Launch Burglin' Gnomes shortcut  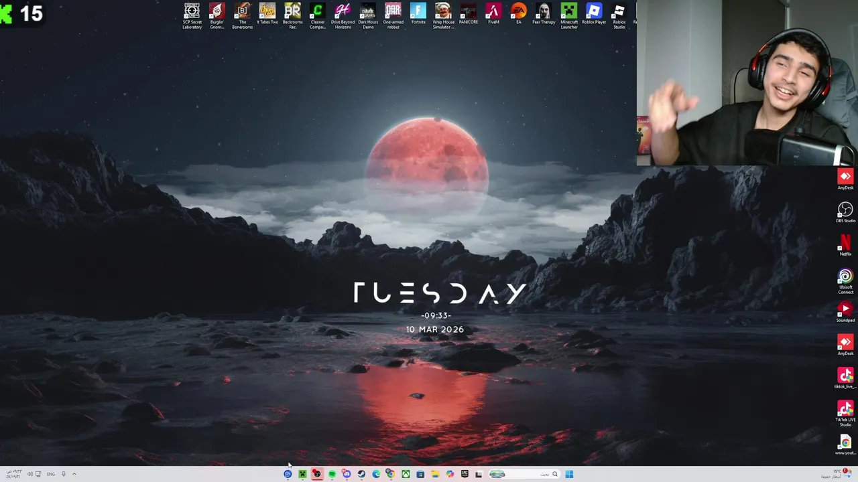(x=217, y=16)
